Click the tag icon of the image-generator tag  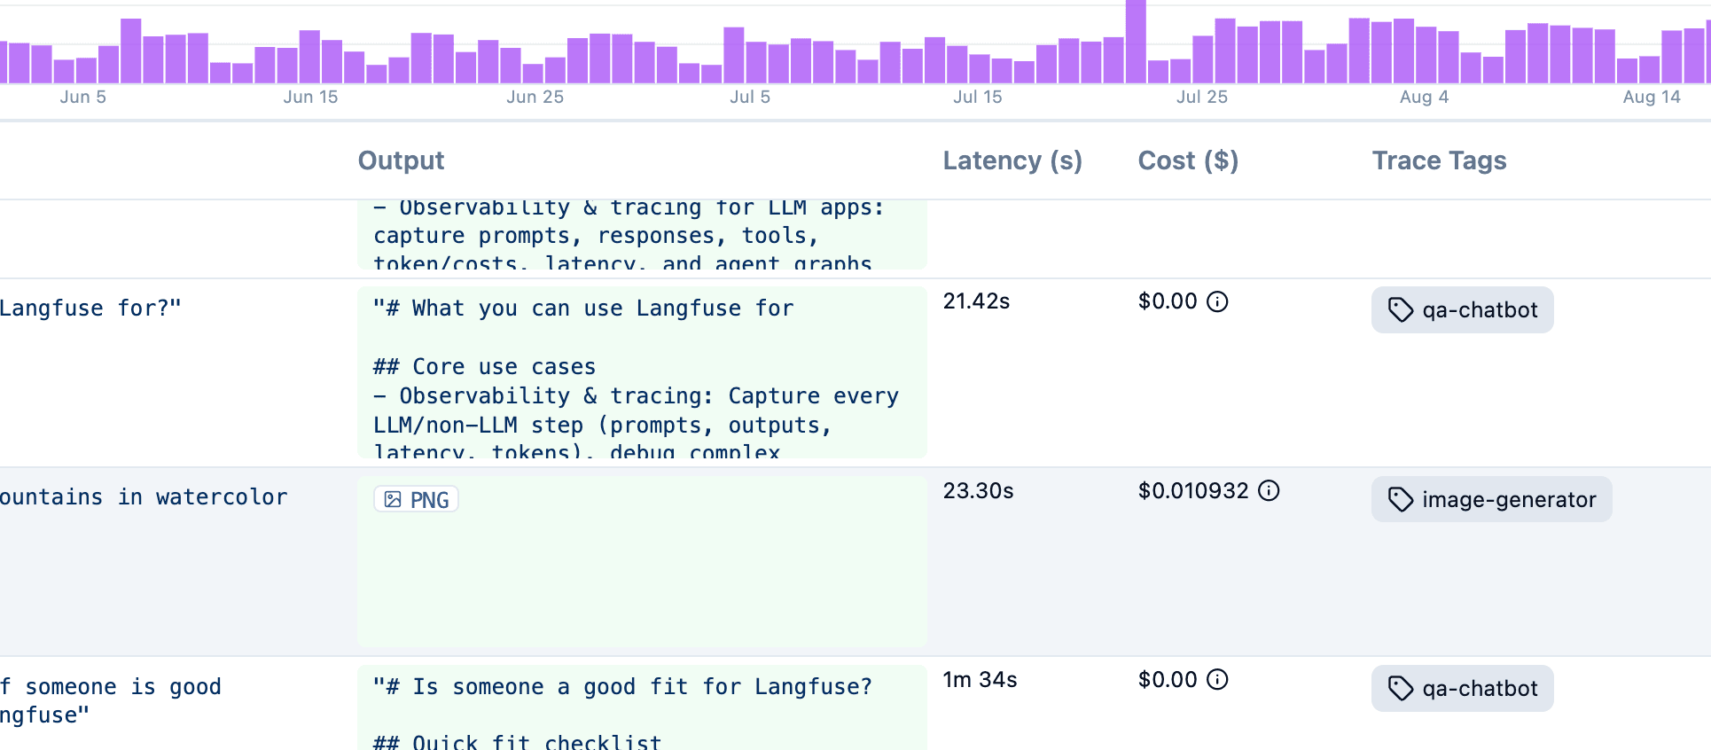click(1401, 499)
